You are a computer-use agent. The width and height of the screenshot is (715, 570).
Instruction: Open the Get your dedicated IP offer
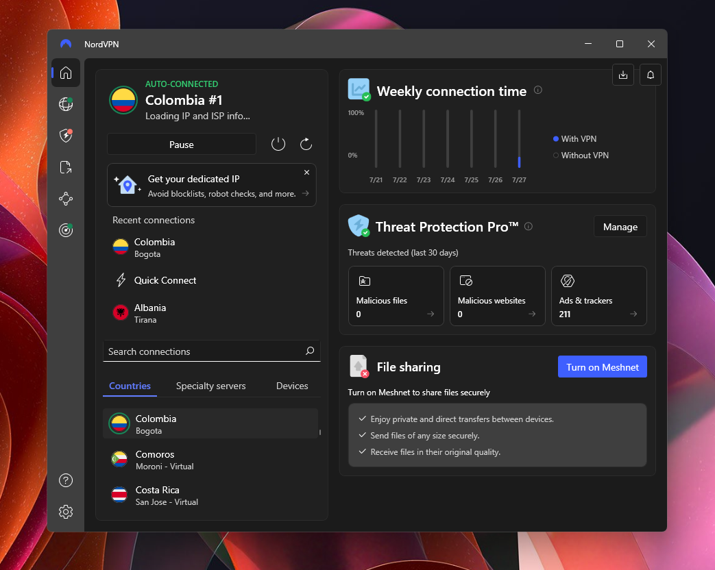[212, 186]
